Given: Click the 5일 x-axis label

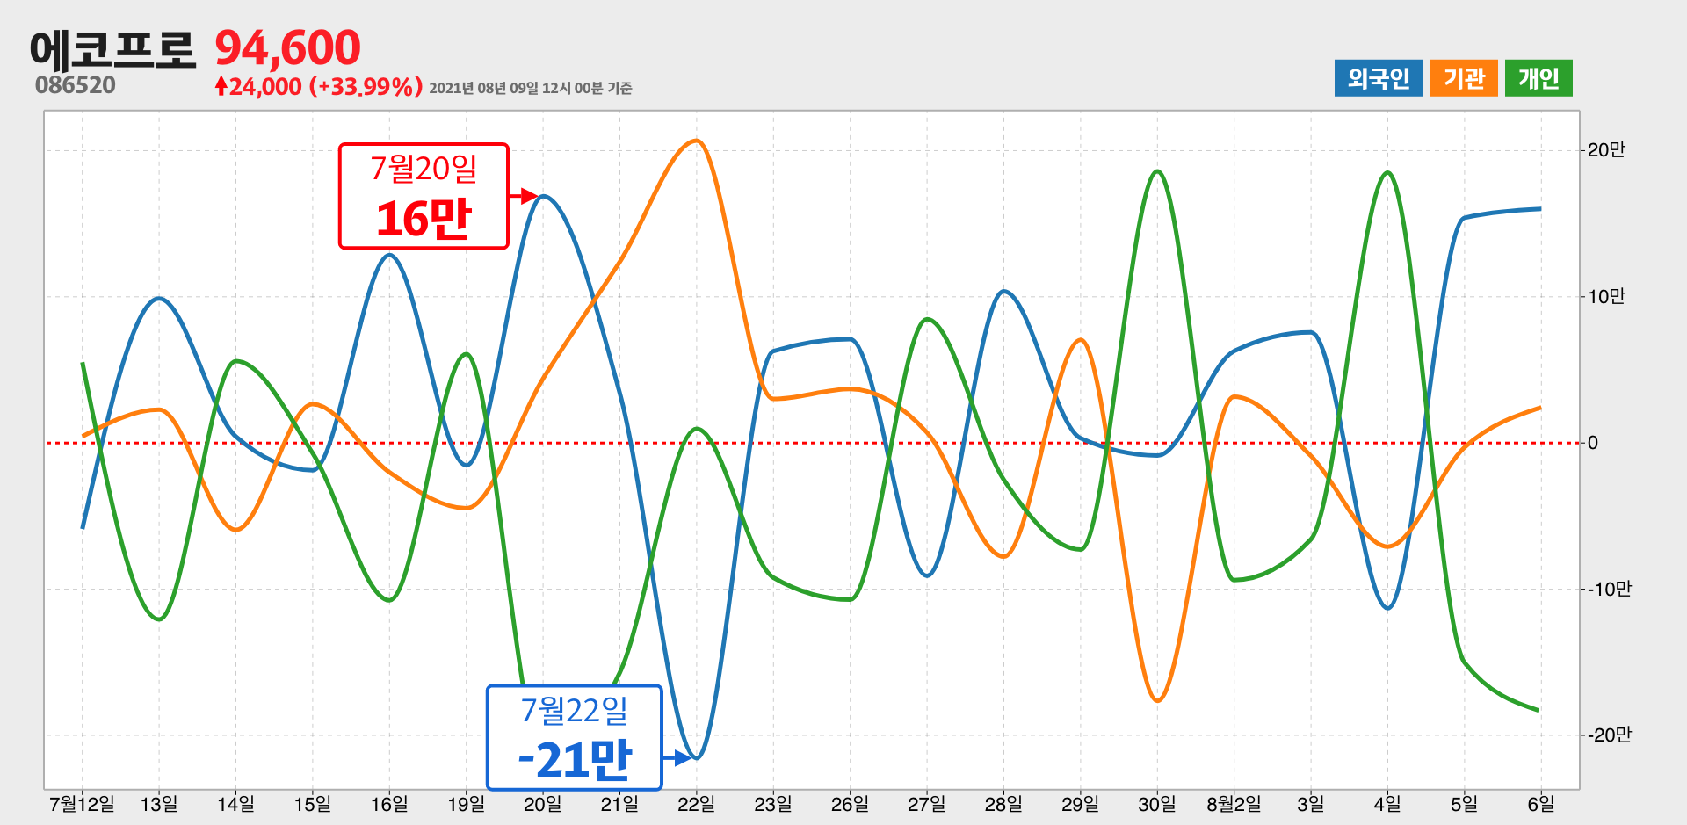Looking at the screenshot, I should pyautogui.click(x=1464, y=804).
